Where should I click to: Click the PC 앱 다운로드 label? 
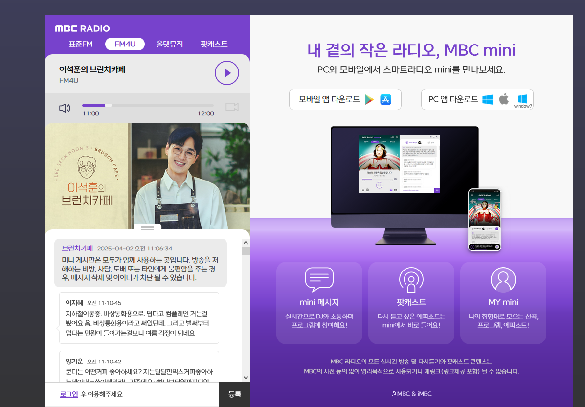[453, 99]
